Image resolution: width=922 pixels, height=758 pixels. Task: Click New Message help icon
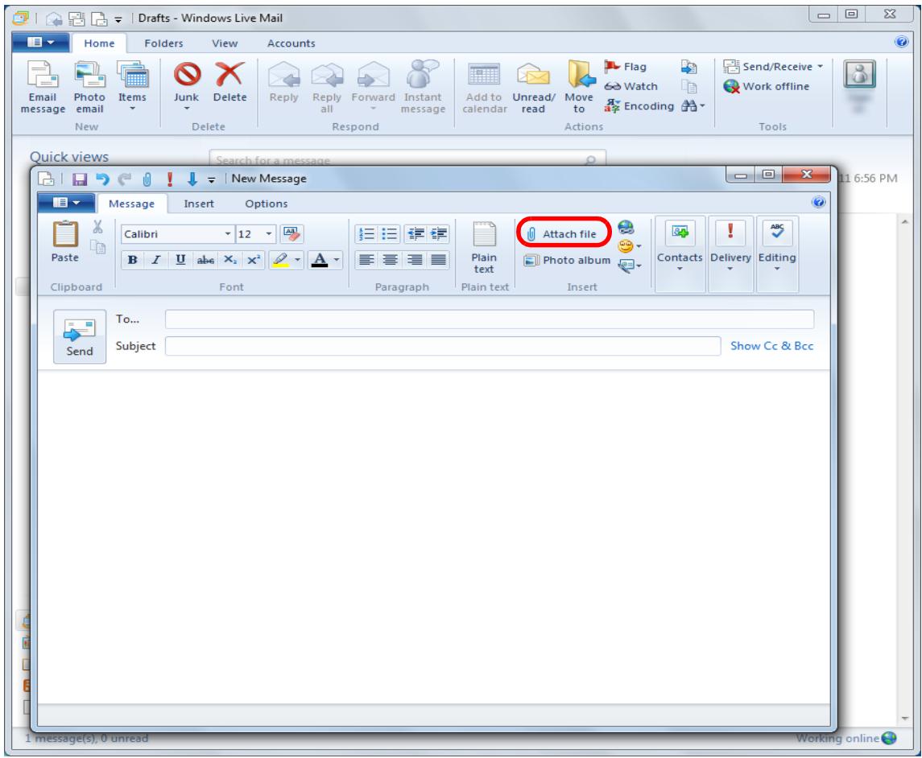point(818,203)
